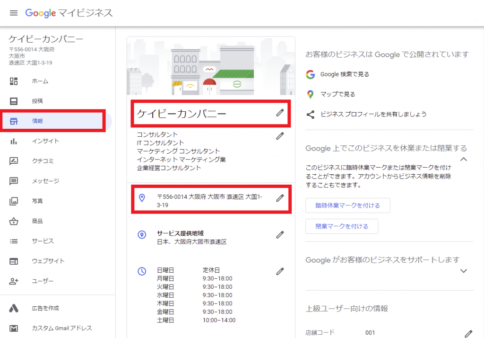
Task: Click the pencil icon to edit the address
Action: 280,199
